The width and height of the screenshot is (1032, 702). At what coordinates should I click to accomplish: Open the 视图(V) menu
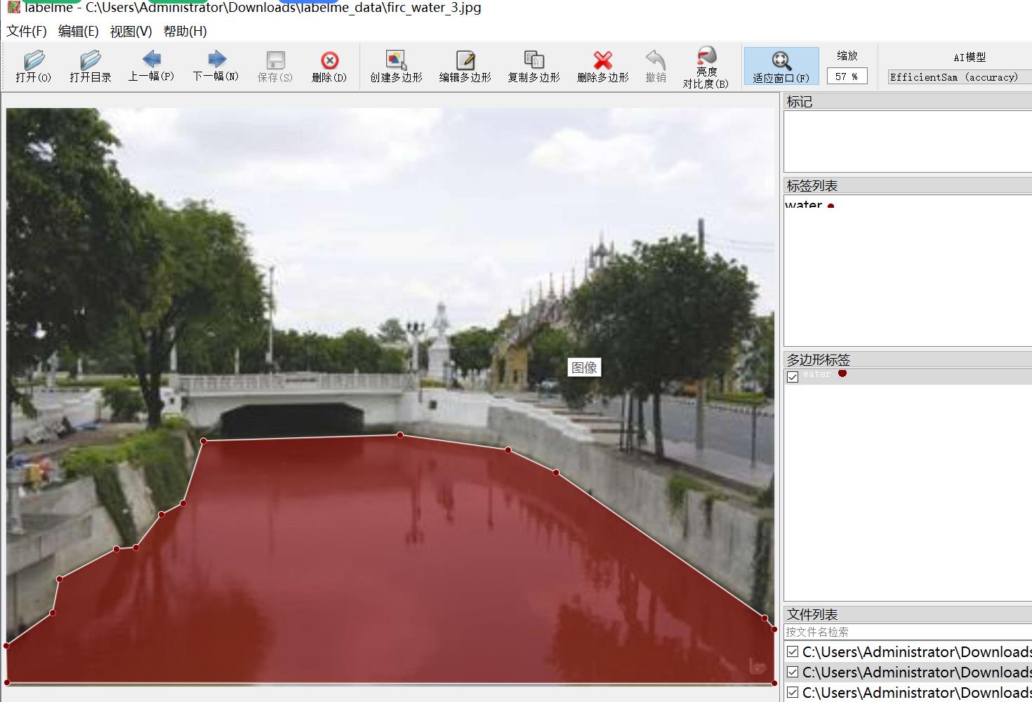click(131, 31)
